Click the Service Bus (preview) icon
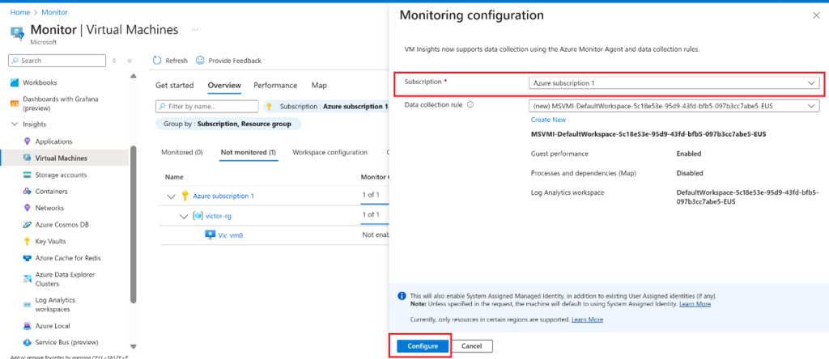Image resolution: width=829 pixels, height=359 pixels. point(28,342)
